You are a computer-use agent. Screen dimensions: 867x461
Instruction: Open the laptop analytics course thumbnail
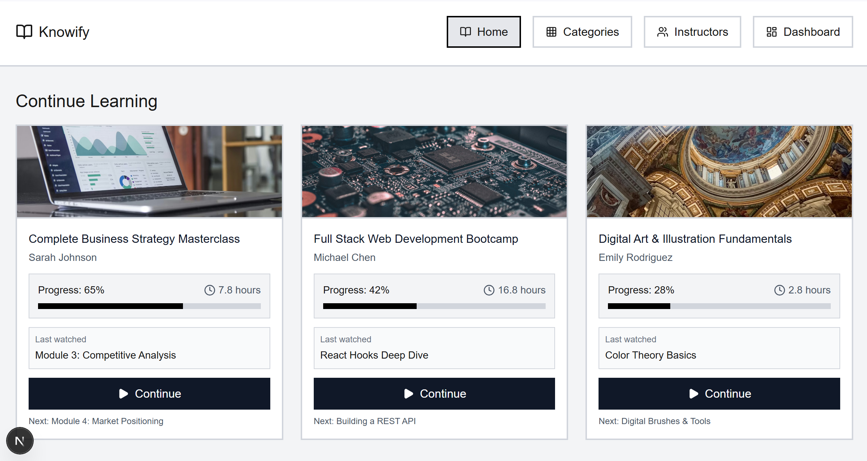pyautogui.click(x=149, y=172)
